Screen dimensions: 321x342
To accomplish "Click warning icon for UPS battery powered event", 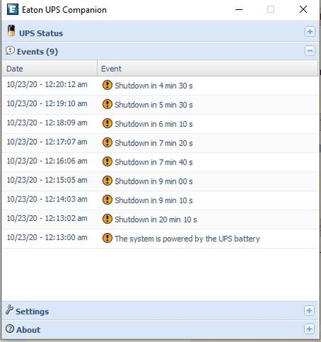I will pos(107,238).
